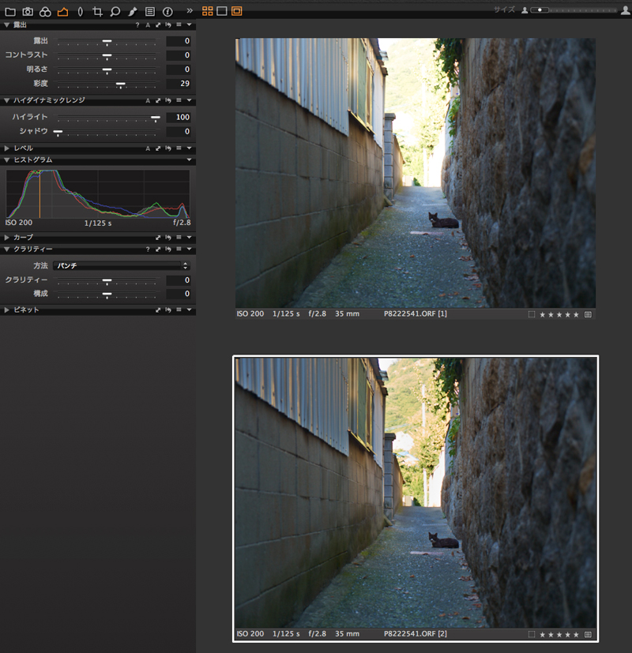The image size is (632, 653).
Task: Expand the カーブ (Curve) panel
Action: tap(7, 237)
